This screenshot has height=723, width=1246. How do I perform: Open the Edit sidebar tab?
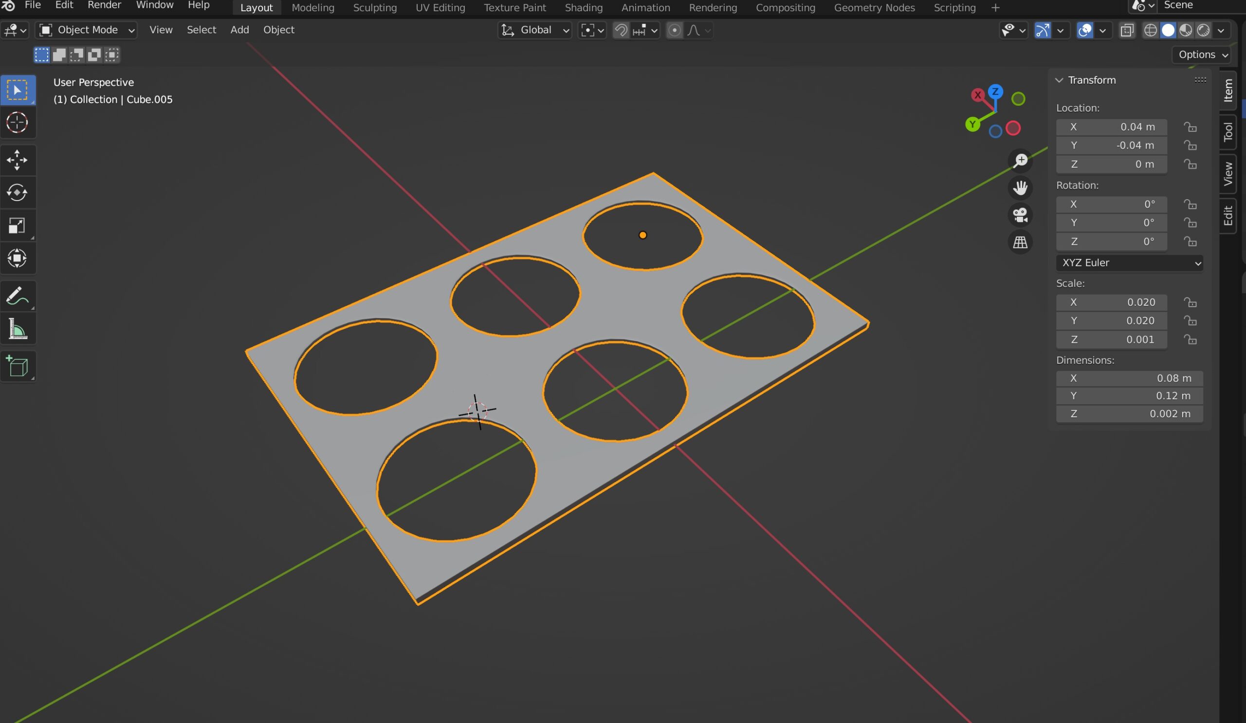click(1228, 216)
